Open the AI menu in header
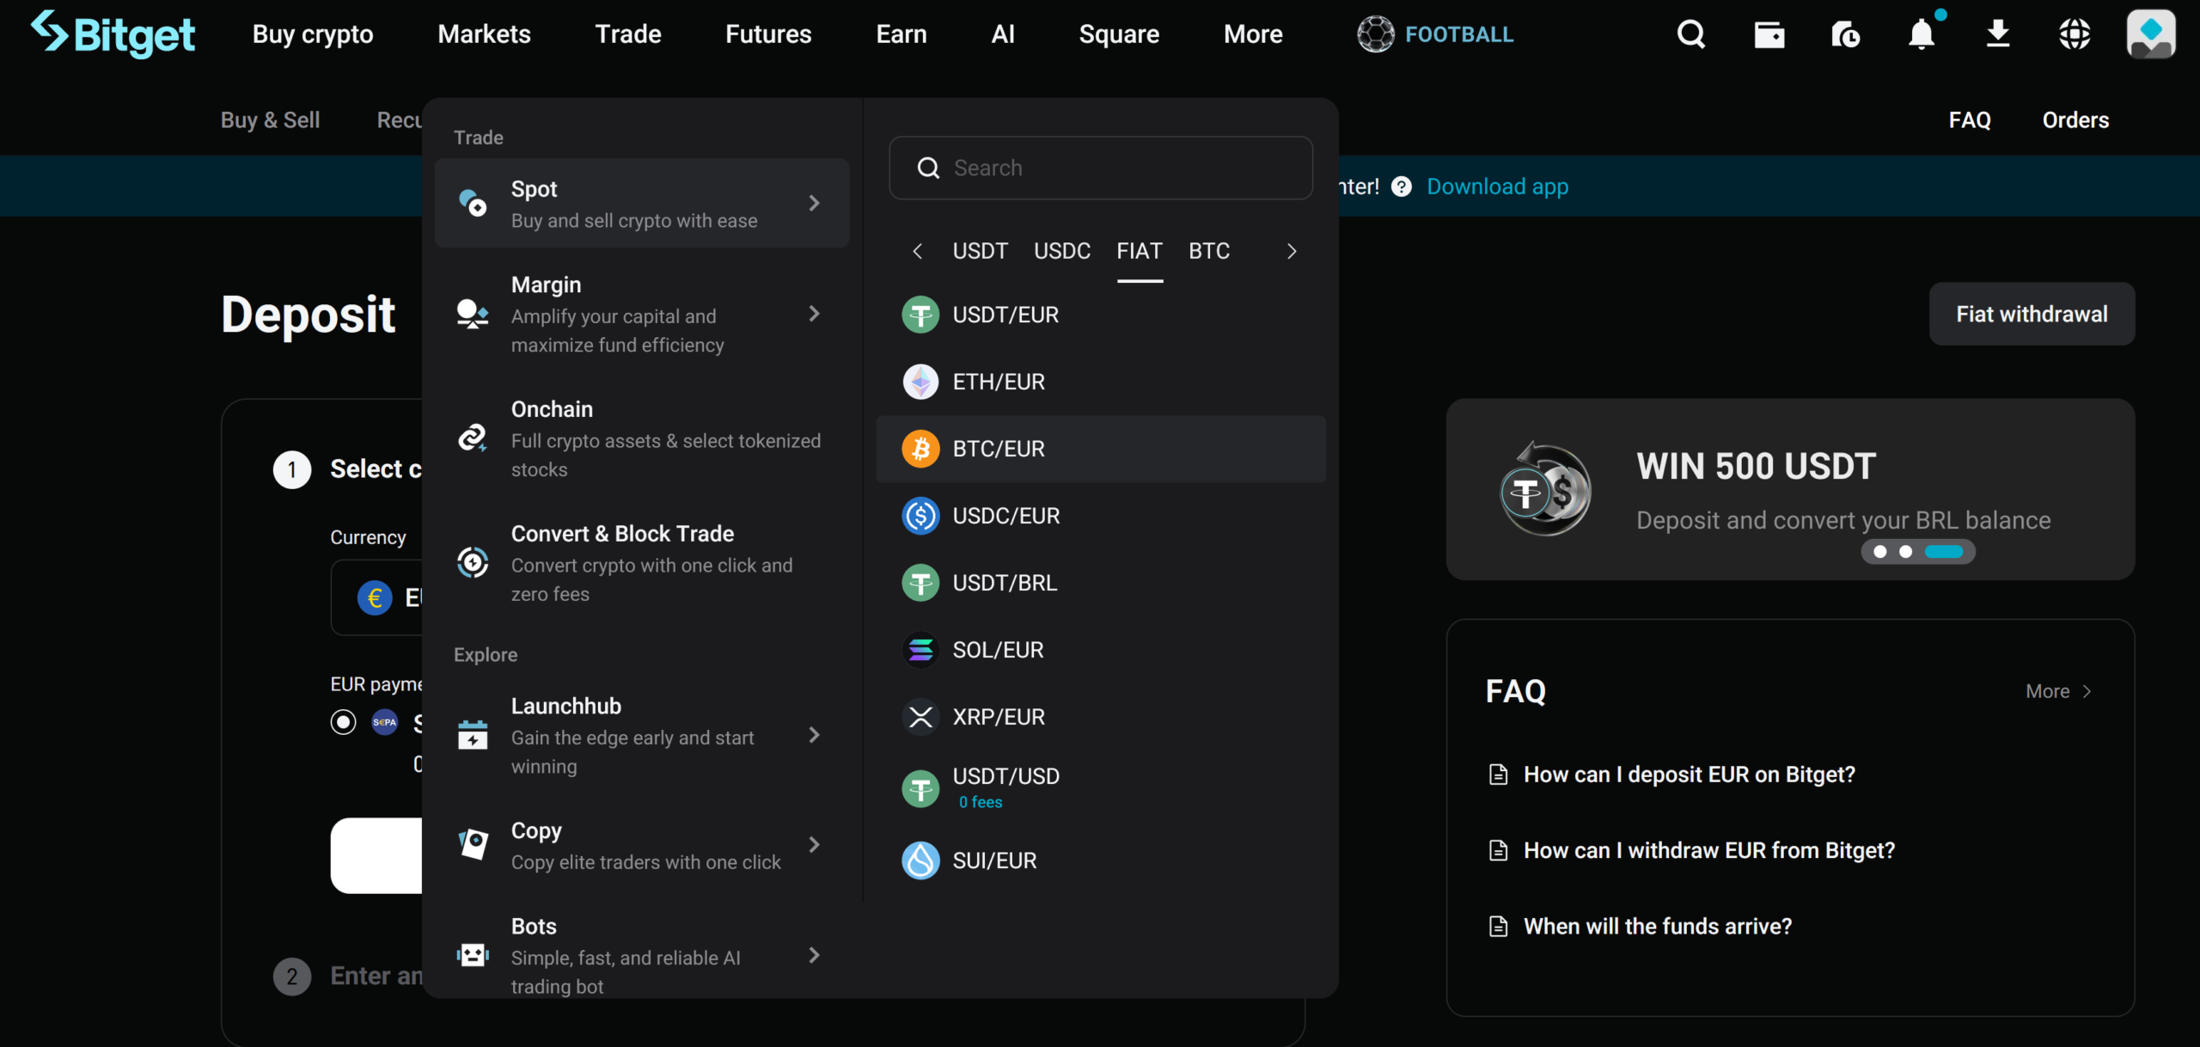The width and height of the screenshot is (2200, 1047). coord(1003,34)
